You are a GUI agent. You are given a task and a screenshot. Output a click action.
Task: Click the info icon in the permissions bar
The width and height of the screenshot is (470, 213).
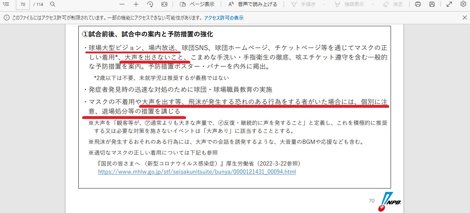tap(6, 18)
